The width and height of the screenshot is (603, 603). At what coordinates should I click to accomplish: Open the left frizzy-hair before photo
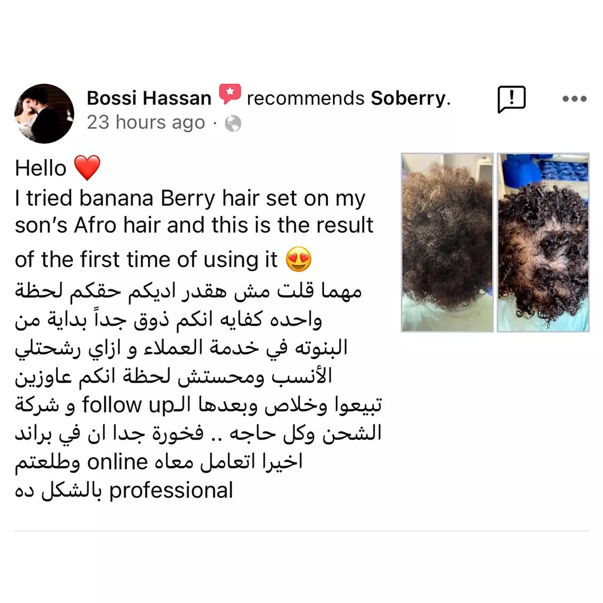[447, 242]
